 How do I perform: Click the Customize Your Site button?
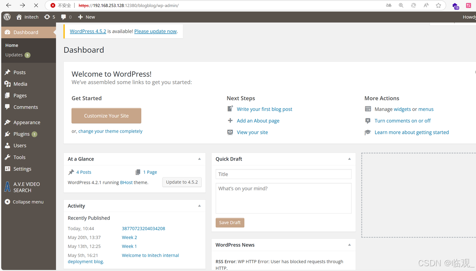point(106,116)
